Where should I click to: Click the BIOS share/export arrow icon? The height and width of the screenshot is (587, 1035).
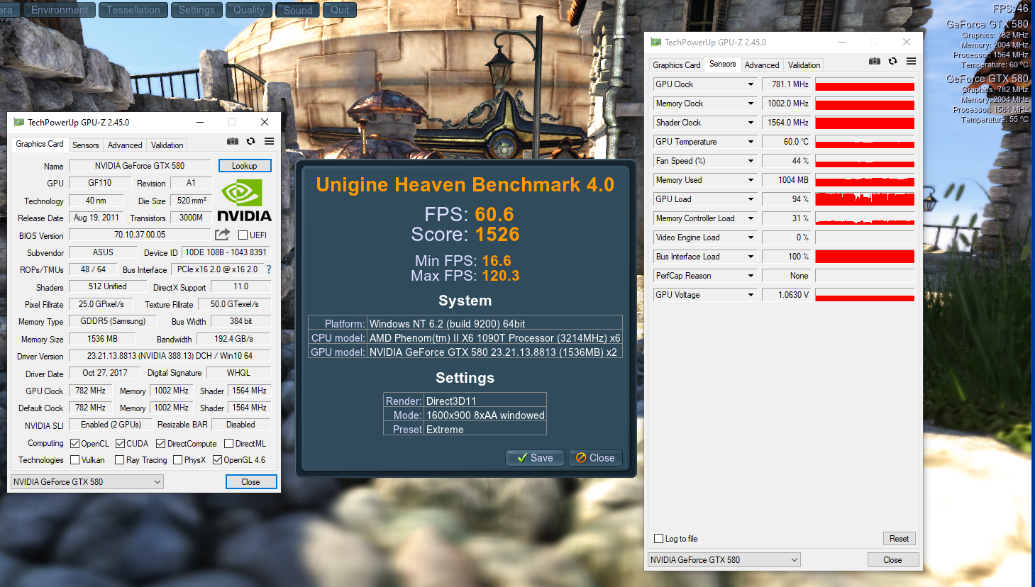coord(223,235)
